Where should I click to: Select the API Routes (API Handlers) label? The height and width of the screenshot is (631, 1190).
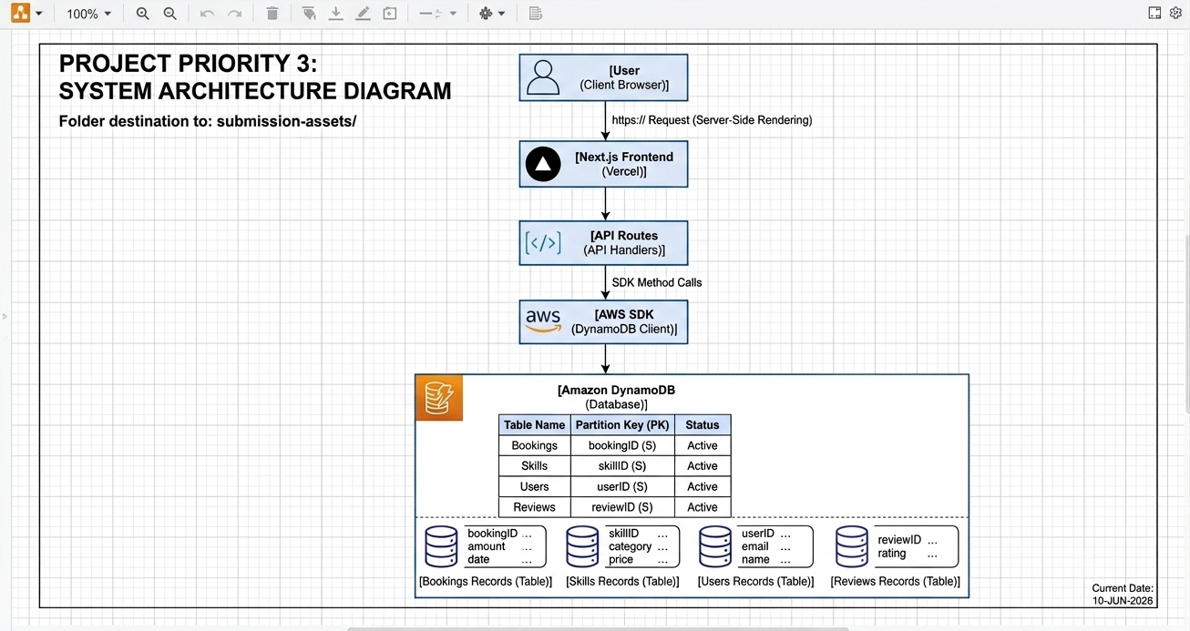pyautogui.click(x=624, y=242)
